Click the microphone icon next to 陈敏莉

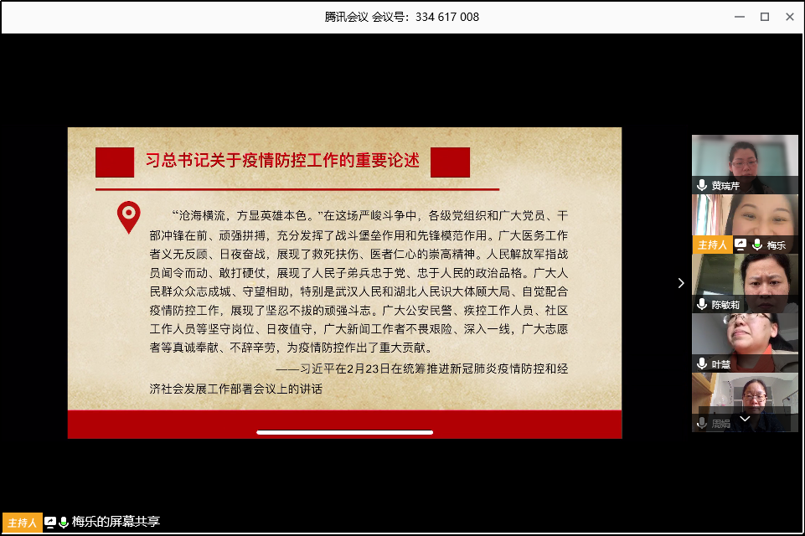[702, 305]
